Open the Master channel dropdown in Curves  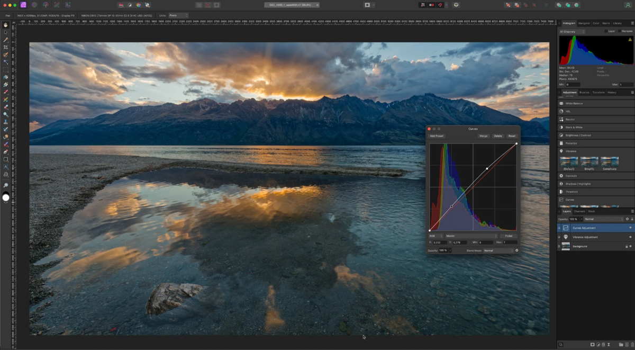click(471, 236)
